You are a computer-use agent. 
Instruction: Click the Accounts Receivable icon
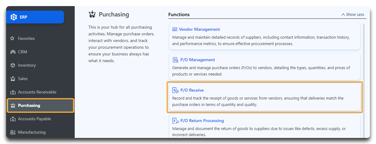pos(13,92)
